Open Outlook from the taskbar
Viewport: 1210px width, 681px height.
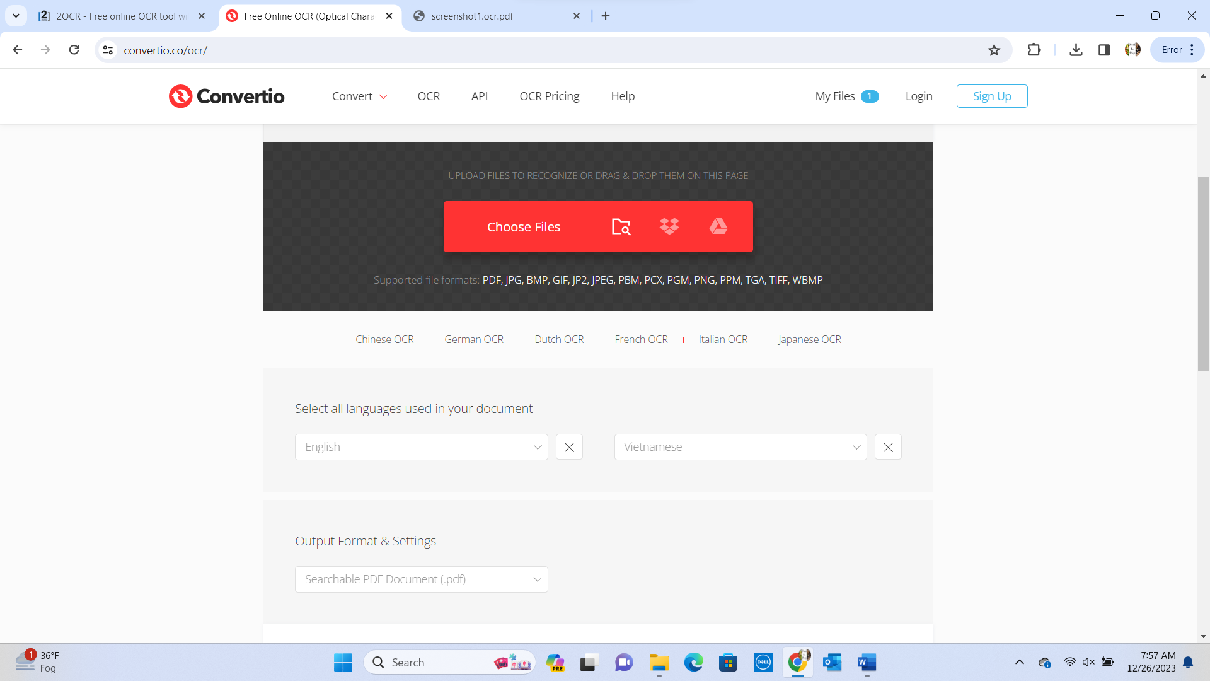[832, 663]
